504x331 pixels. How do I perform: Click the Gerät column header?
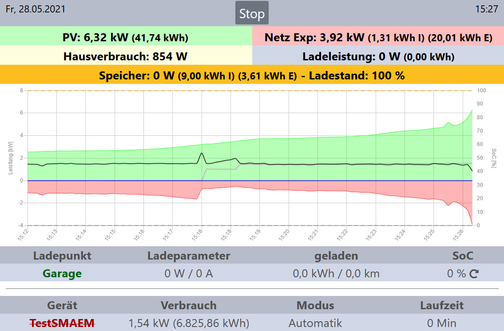tap(62, 305)
